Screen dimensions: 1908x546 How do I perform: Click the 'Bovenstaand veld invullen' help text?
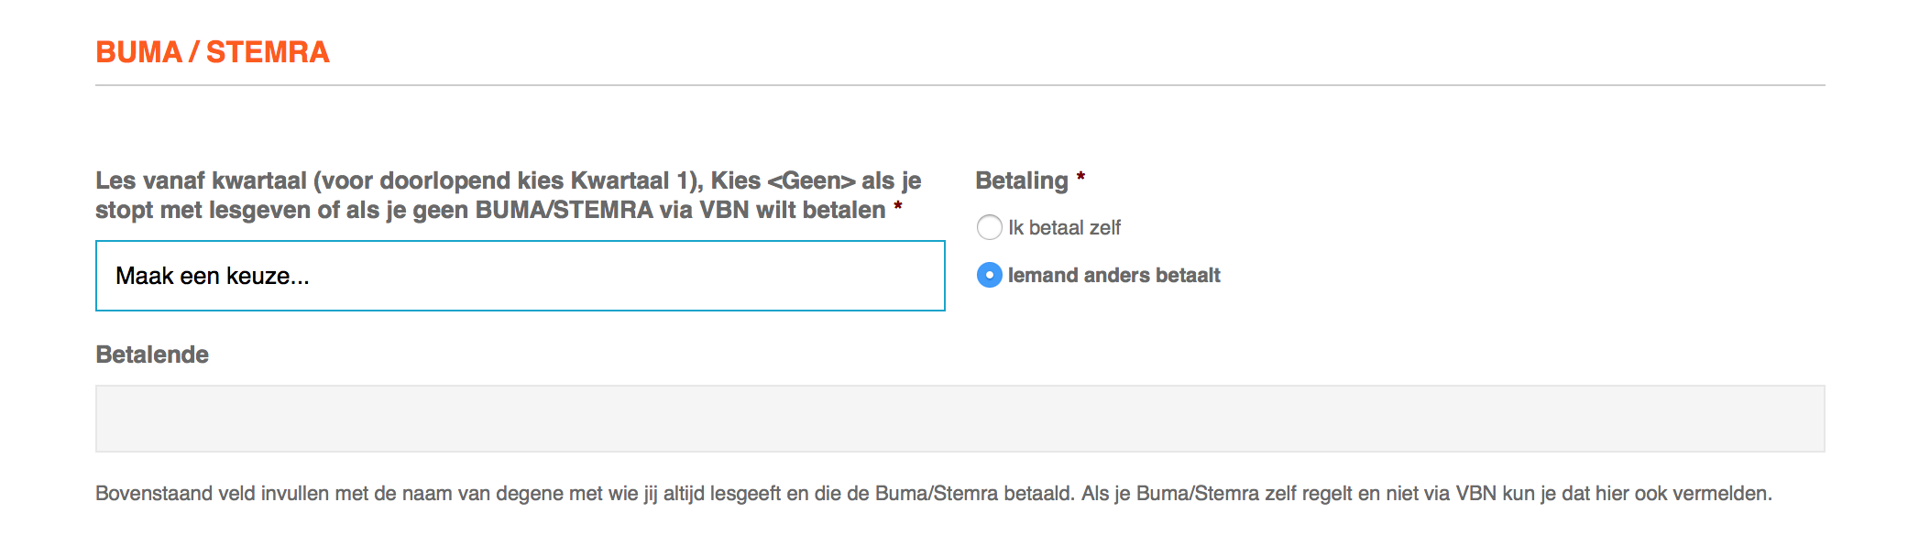pyautogui.click(x=934, y=494)
